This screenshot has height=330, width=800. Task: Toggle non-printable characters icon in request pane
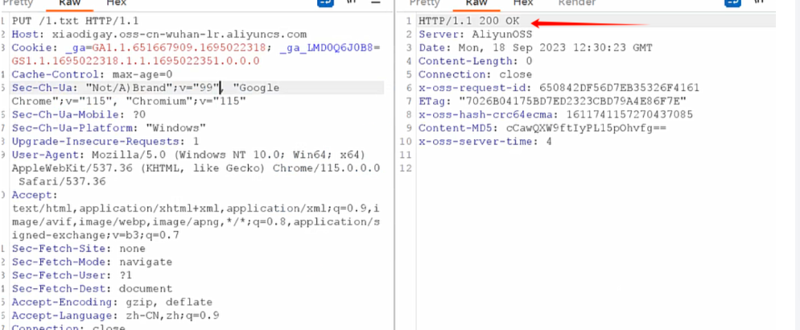pyautogui.click(x=351, y=3)
